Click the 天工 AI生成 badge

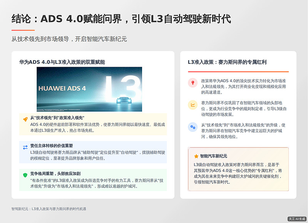click(297, 219)
